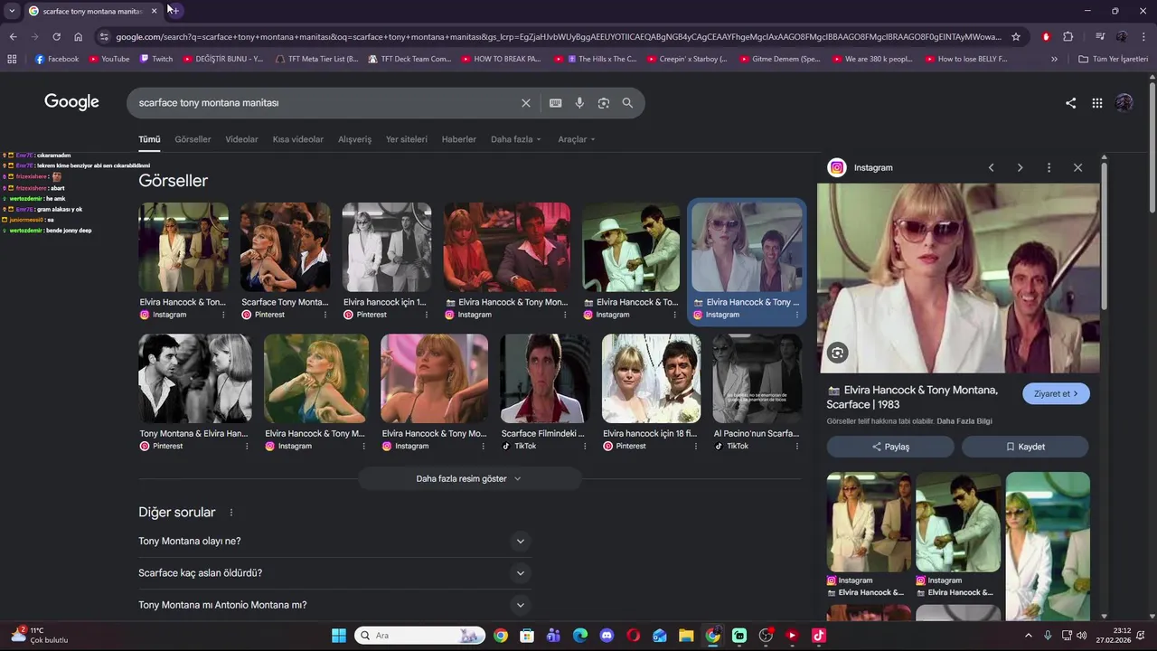1157x651 pixels.
Task: Click the magnifier search submit icon
Action: click(x=627, y=103)
